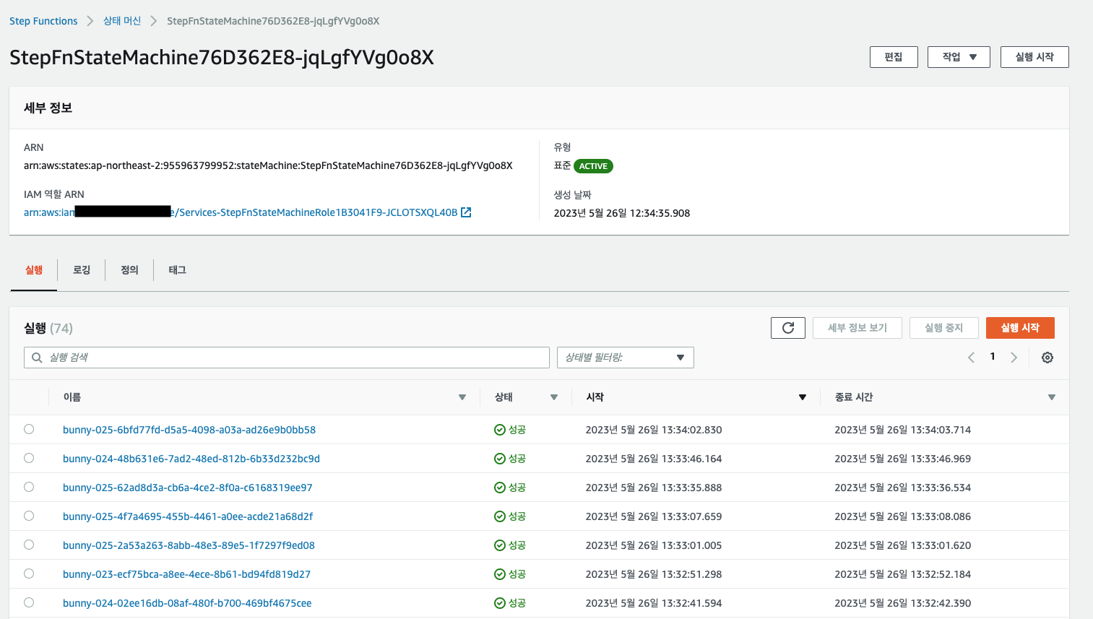Screen dimensions: 1093x619
Task: Click the ACTIVE status badge
Action: point(593,166)
